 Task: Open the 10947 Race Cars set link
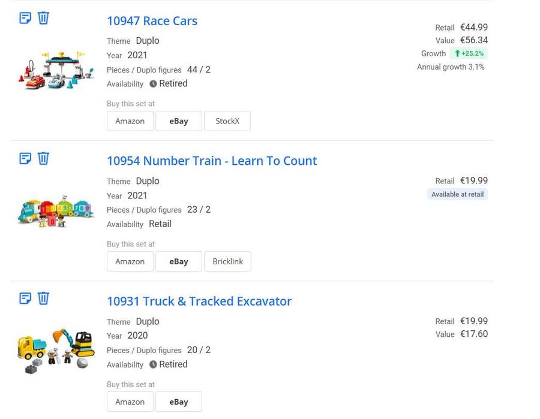(152, 21)
